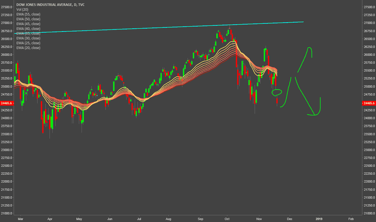Select the EMA (20, close) indicator
This screenshot has width=376, height=222.
pyautogui.click(x=28, y=48)
